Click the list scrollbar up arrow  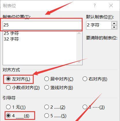click(79, 33)
